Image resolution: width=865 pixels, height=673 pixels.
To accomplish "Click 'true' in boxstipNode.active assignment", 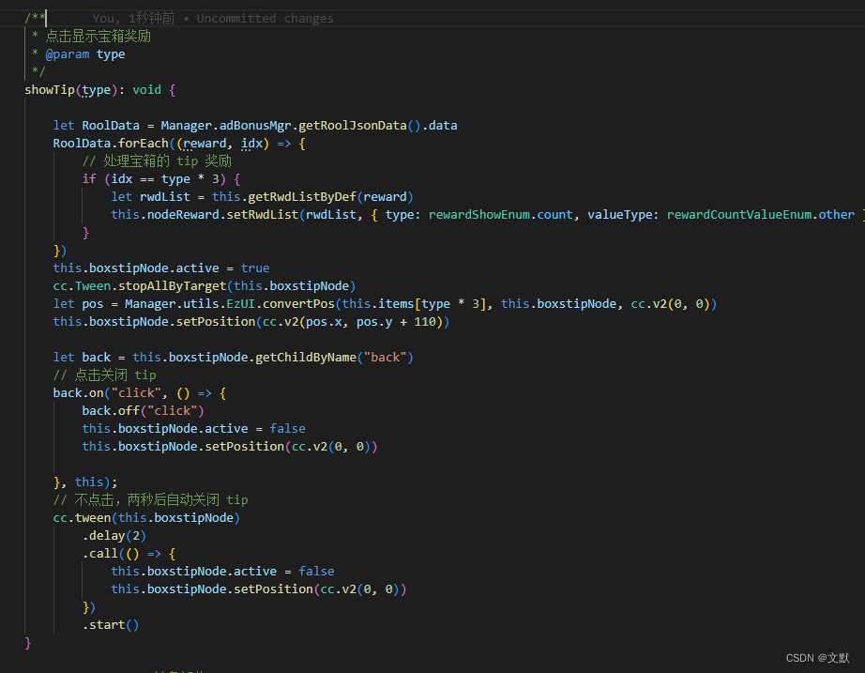I will (255, 268).
